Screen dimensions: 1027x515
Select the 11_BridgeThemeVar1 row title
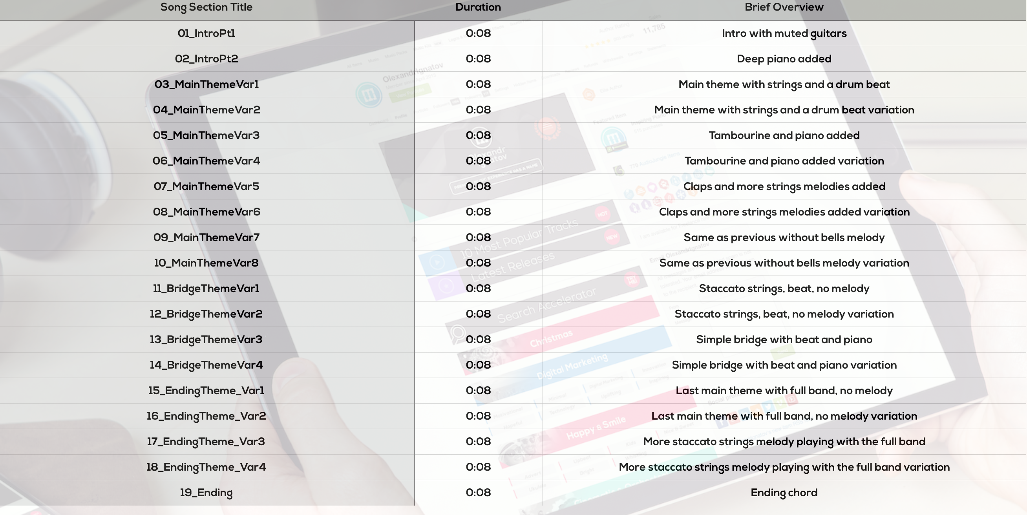[206, 289]
